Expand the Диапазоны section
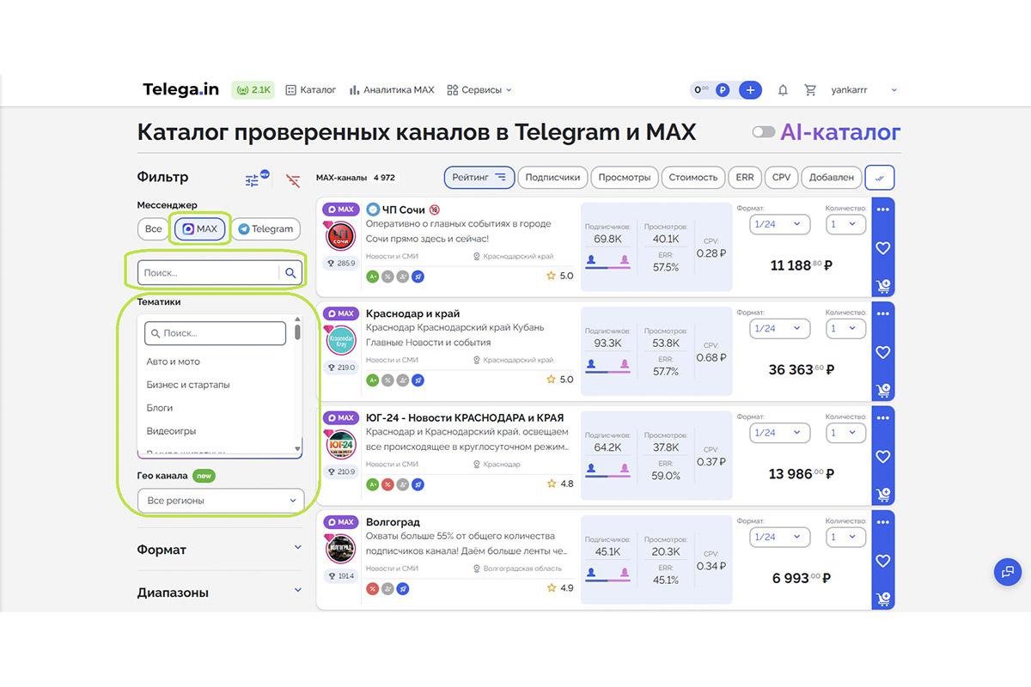 click(x=218, y=591)
